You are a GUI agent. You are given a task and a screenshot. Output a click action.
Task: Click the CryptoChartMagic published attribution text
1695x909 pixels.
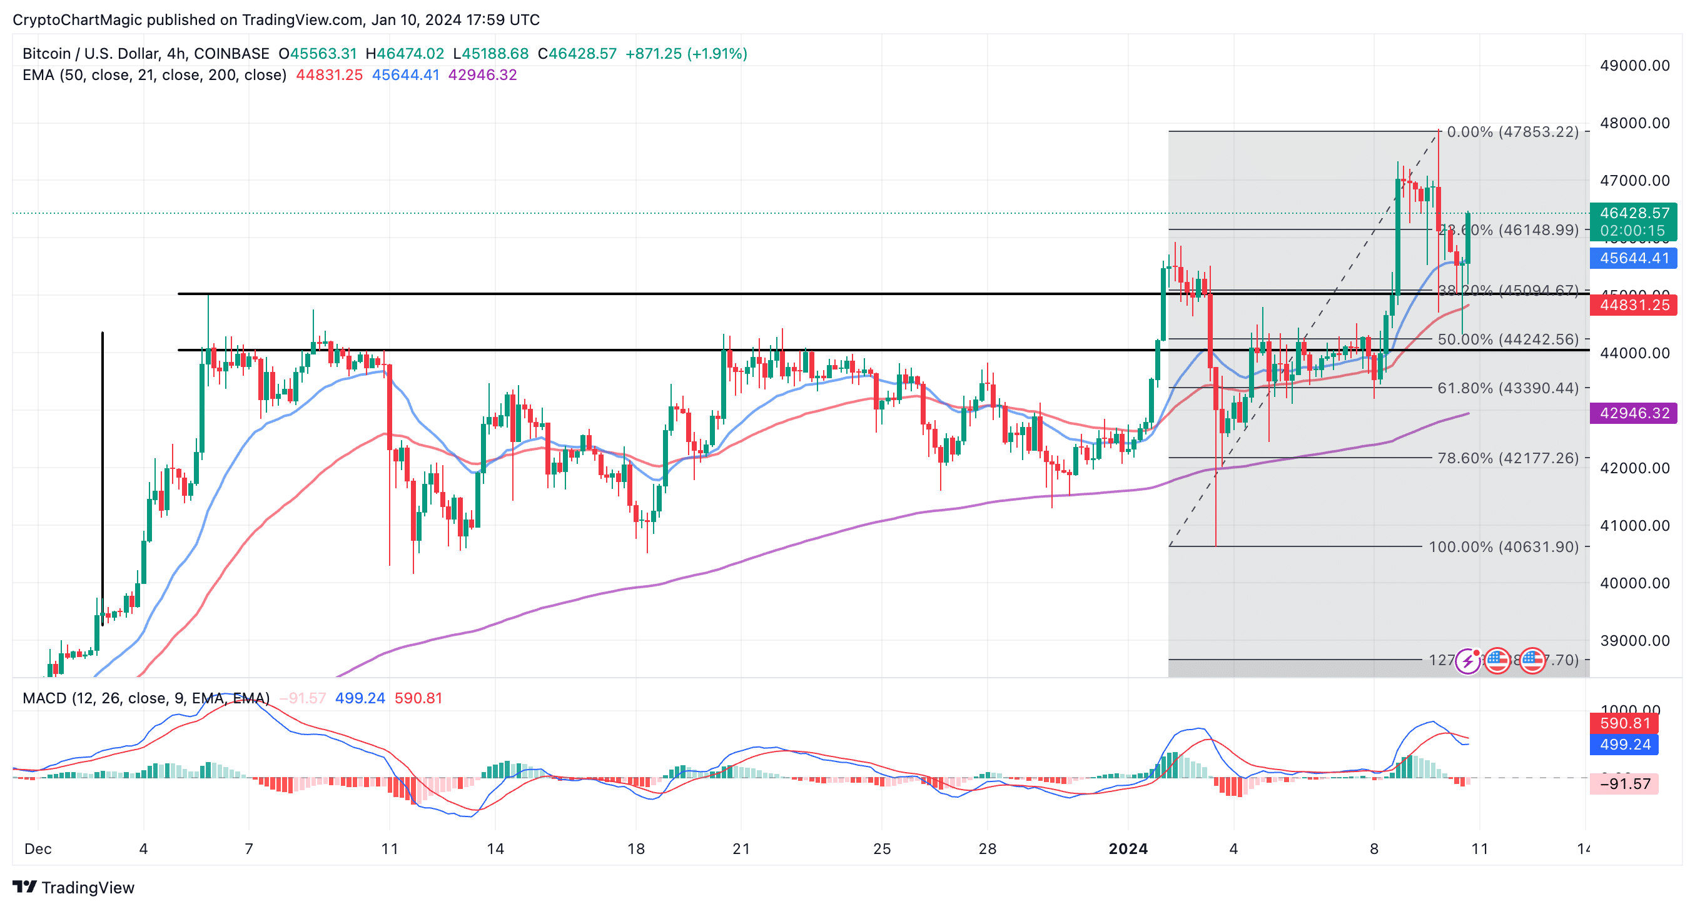coord(276,20)
